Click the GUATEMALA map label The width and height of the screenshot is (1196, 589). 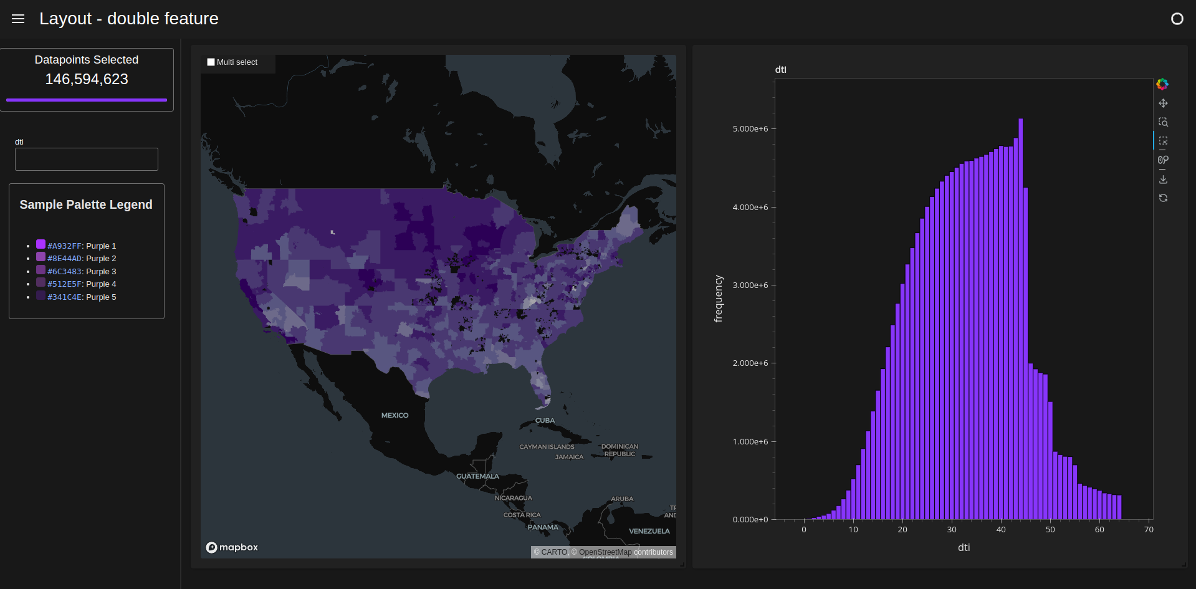(x=477, y=476)
